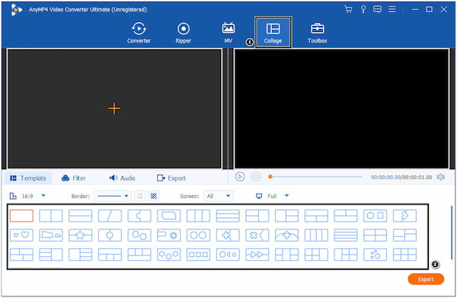Open the Ripper module

[x=184, y=33]
